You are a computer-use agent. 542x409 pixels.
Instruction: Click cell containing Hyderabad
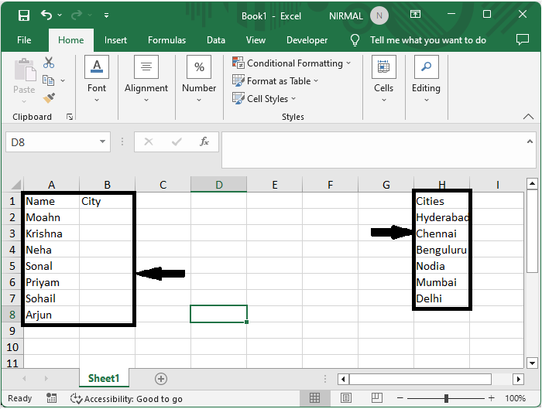pos(442,217)
